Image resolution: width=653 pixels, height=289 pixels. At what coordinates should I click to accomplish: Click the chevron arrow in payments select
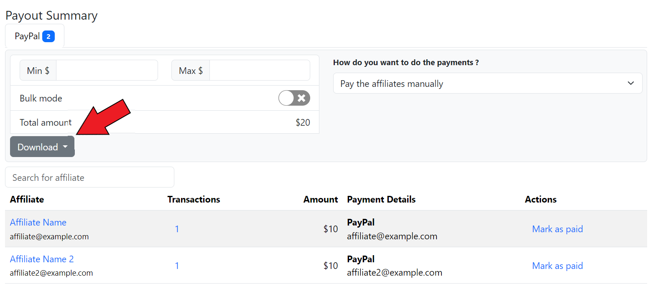[631, 83]
